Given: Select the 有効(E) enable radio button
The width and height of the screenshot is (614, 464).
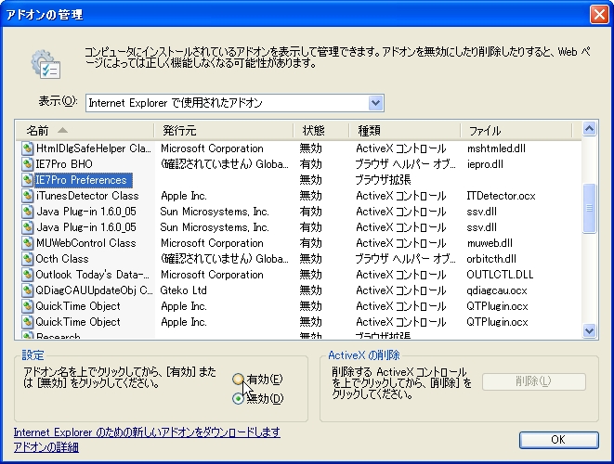Looking at the screenshot, I should pos(238,380).
